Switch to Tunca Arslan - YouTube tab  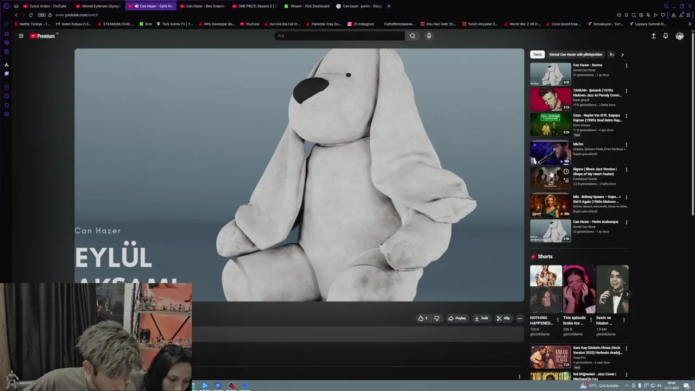pos(45,6)
